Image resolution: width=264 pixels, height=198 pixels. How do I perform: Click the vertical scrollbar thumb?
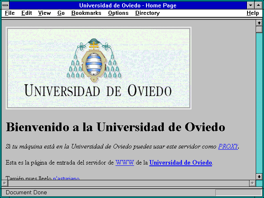click(259, 29)
